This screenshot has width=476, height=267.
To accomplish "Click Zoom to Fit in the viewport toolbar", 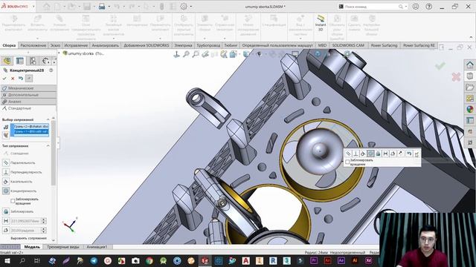I will click(186, 54).
